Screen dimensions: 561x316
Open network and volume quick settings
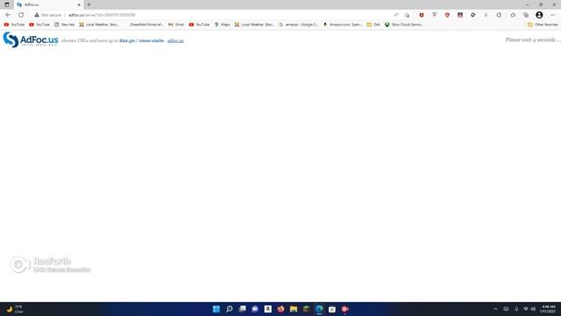529,309
